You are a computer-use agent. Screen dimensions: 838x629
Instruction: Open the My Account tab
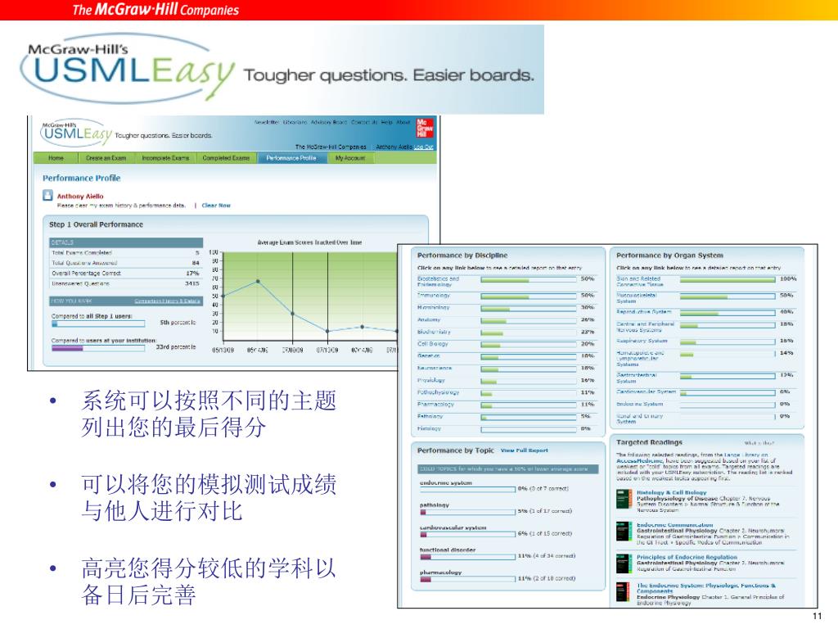coord(350,158)
